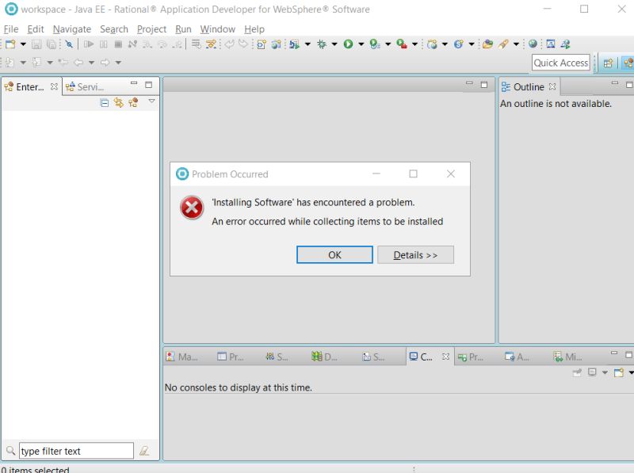
Task: Open the Run configurations dropdown arrow
Action: click(x=359, y=45)
